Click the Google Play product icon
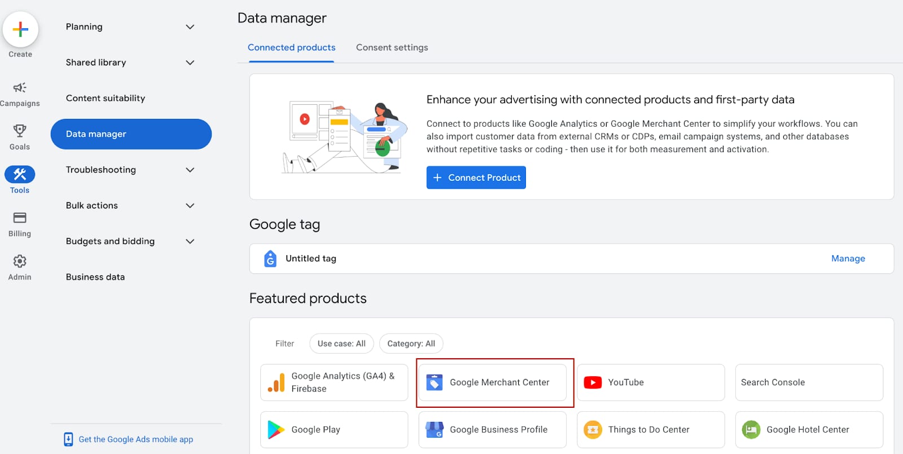Image resolution: width=903 pixels, height=454 pixels. (x=275, y=430)
